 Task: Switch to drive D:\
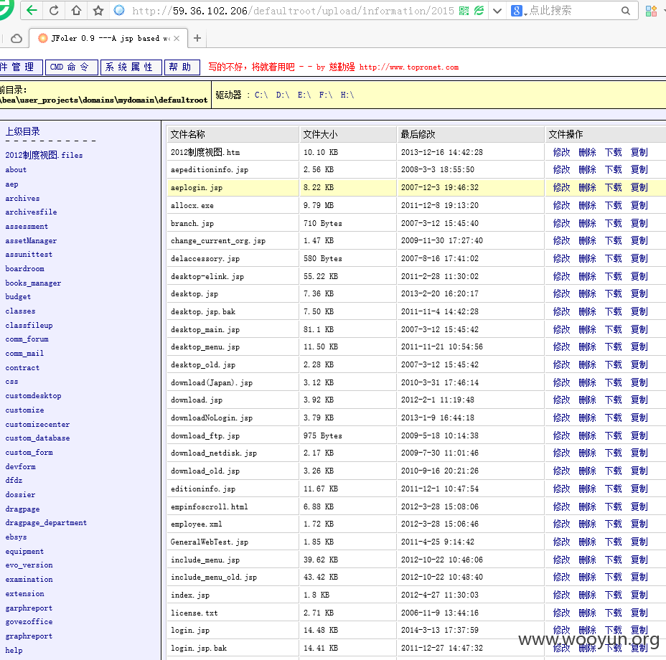point(283,95)
